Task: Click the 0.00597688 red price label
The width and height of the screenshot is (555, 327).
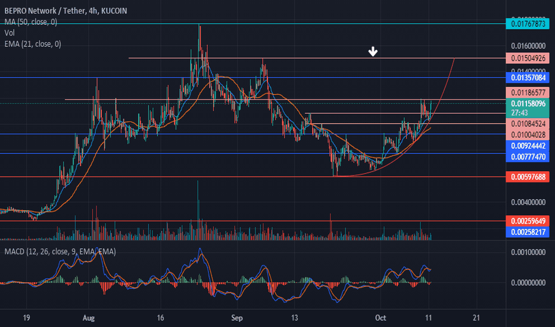Action: click(528, 177)
